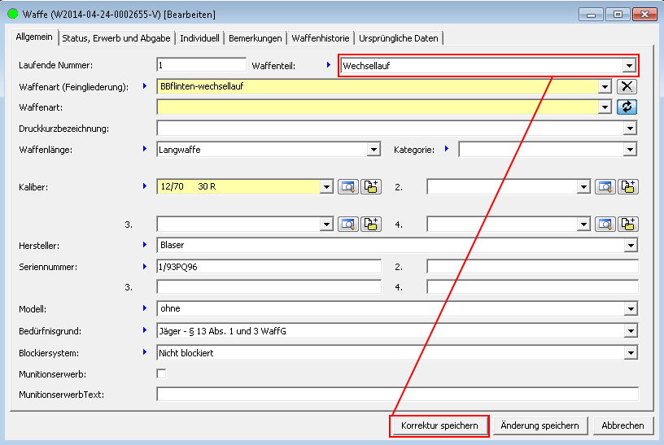Image resolution: width=664 pixels, height=445 pixels.
Task: Click the Korrektur speichern button
Action: (x=439, y=425)
